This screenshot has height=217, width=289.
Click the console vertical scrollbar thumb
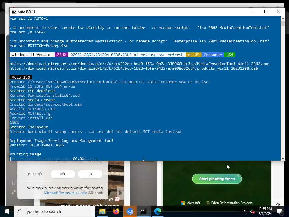tap(283, 24)
